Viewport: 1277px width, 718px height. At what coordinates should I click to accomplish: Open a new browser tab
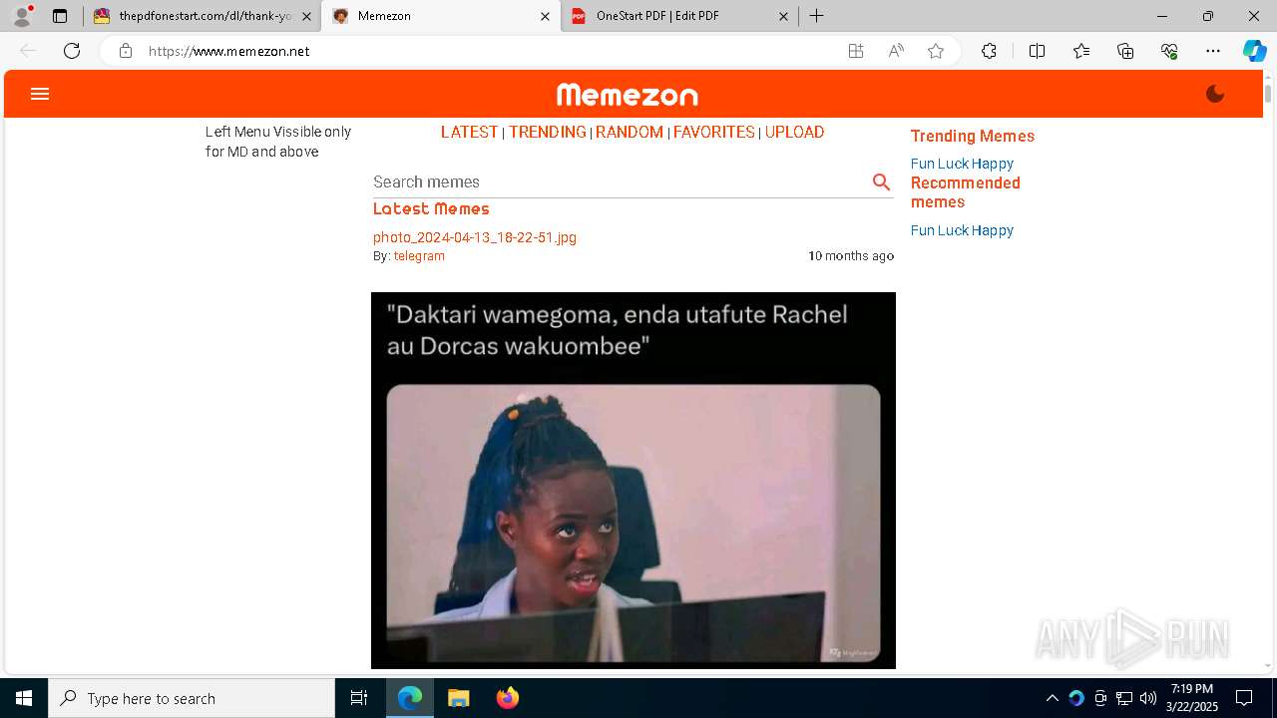(x=817, y=16)
